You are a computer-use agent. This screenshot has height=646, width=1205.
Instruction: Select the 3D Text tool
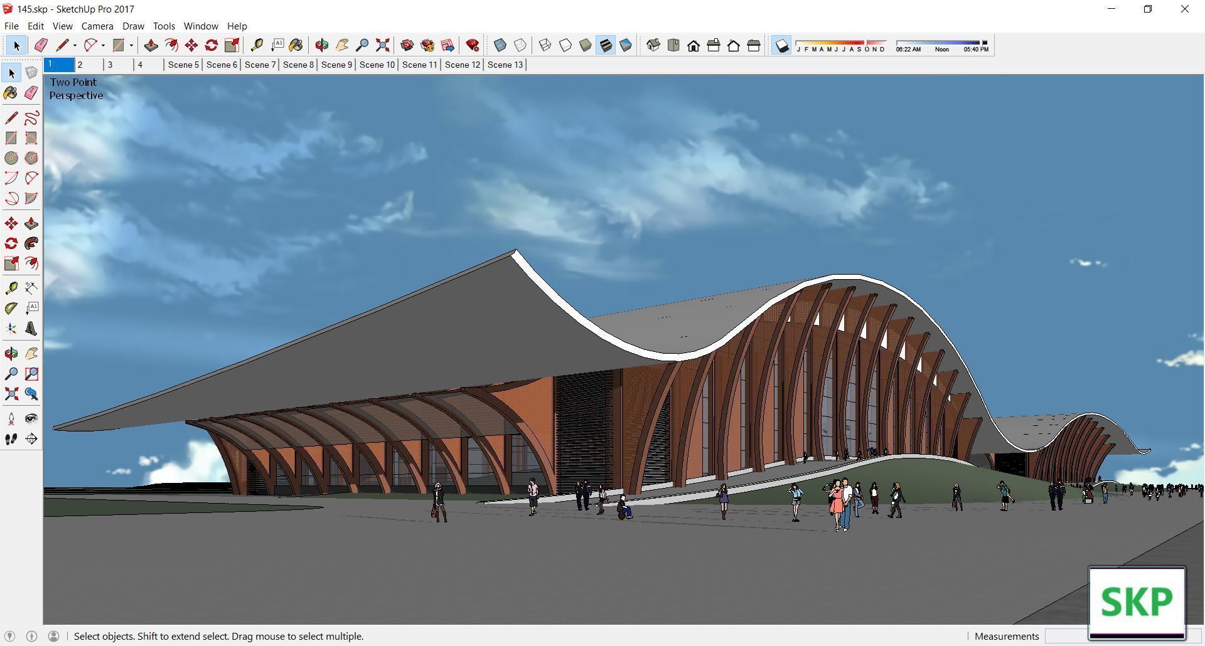tap(31, 329)
